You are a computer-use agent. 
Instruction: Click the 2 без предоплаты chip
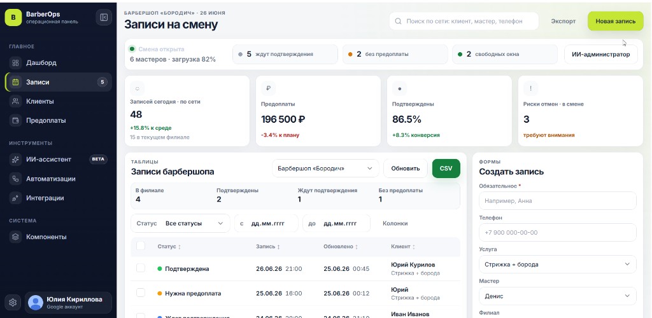point(395,55)
